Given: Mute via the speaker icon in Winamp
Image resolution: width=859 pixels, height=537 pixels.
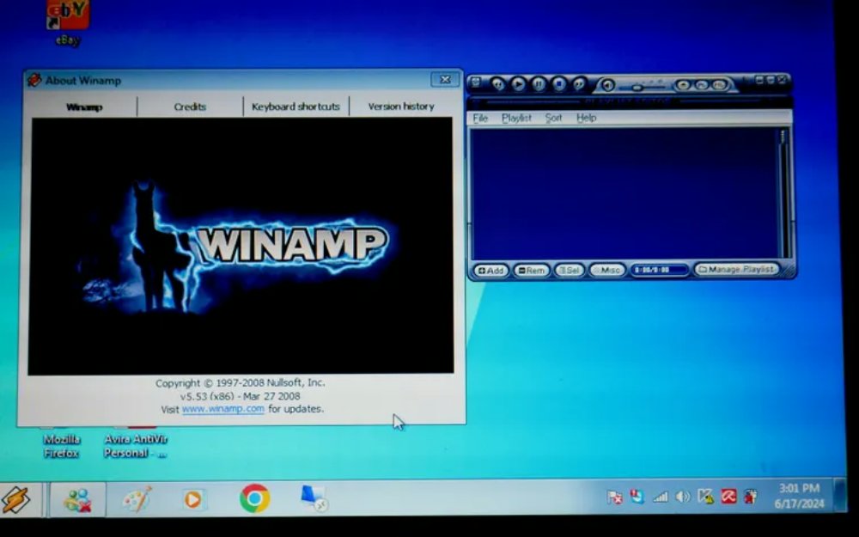Looking at the screenshot, I should click(x=607, y=85).
